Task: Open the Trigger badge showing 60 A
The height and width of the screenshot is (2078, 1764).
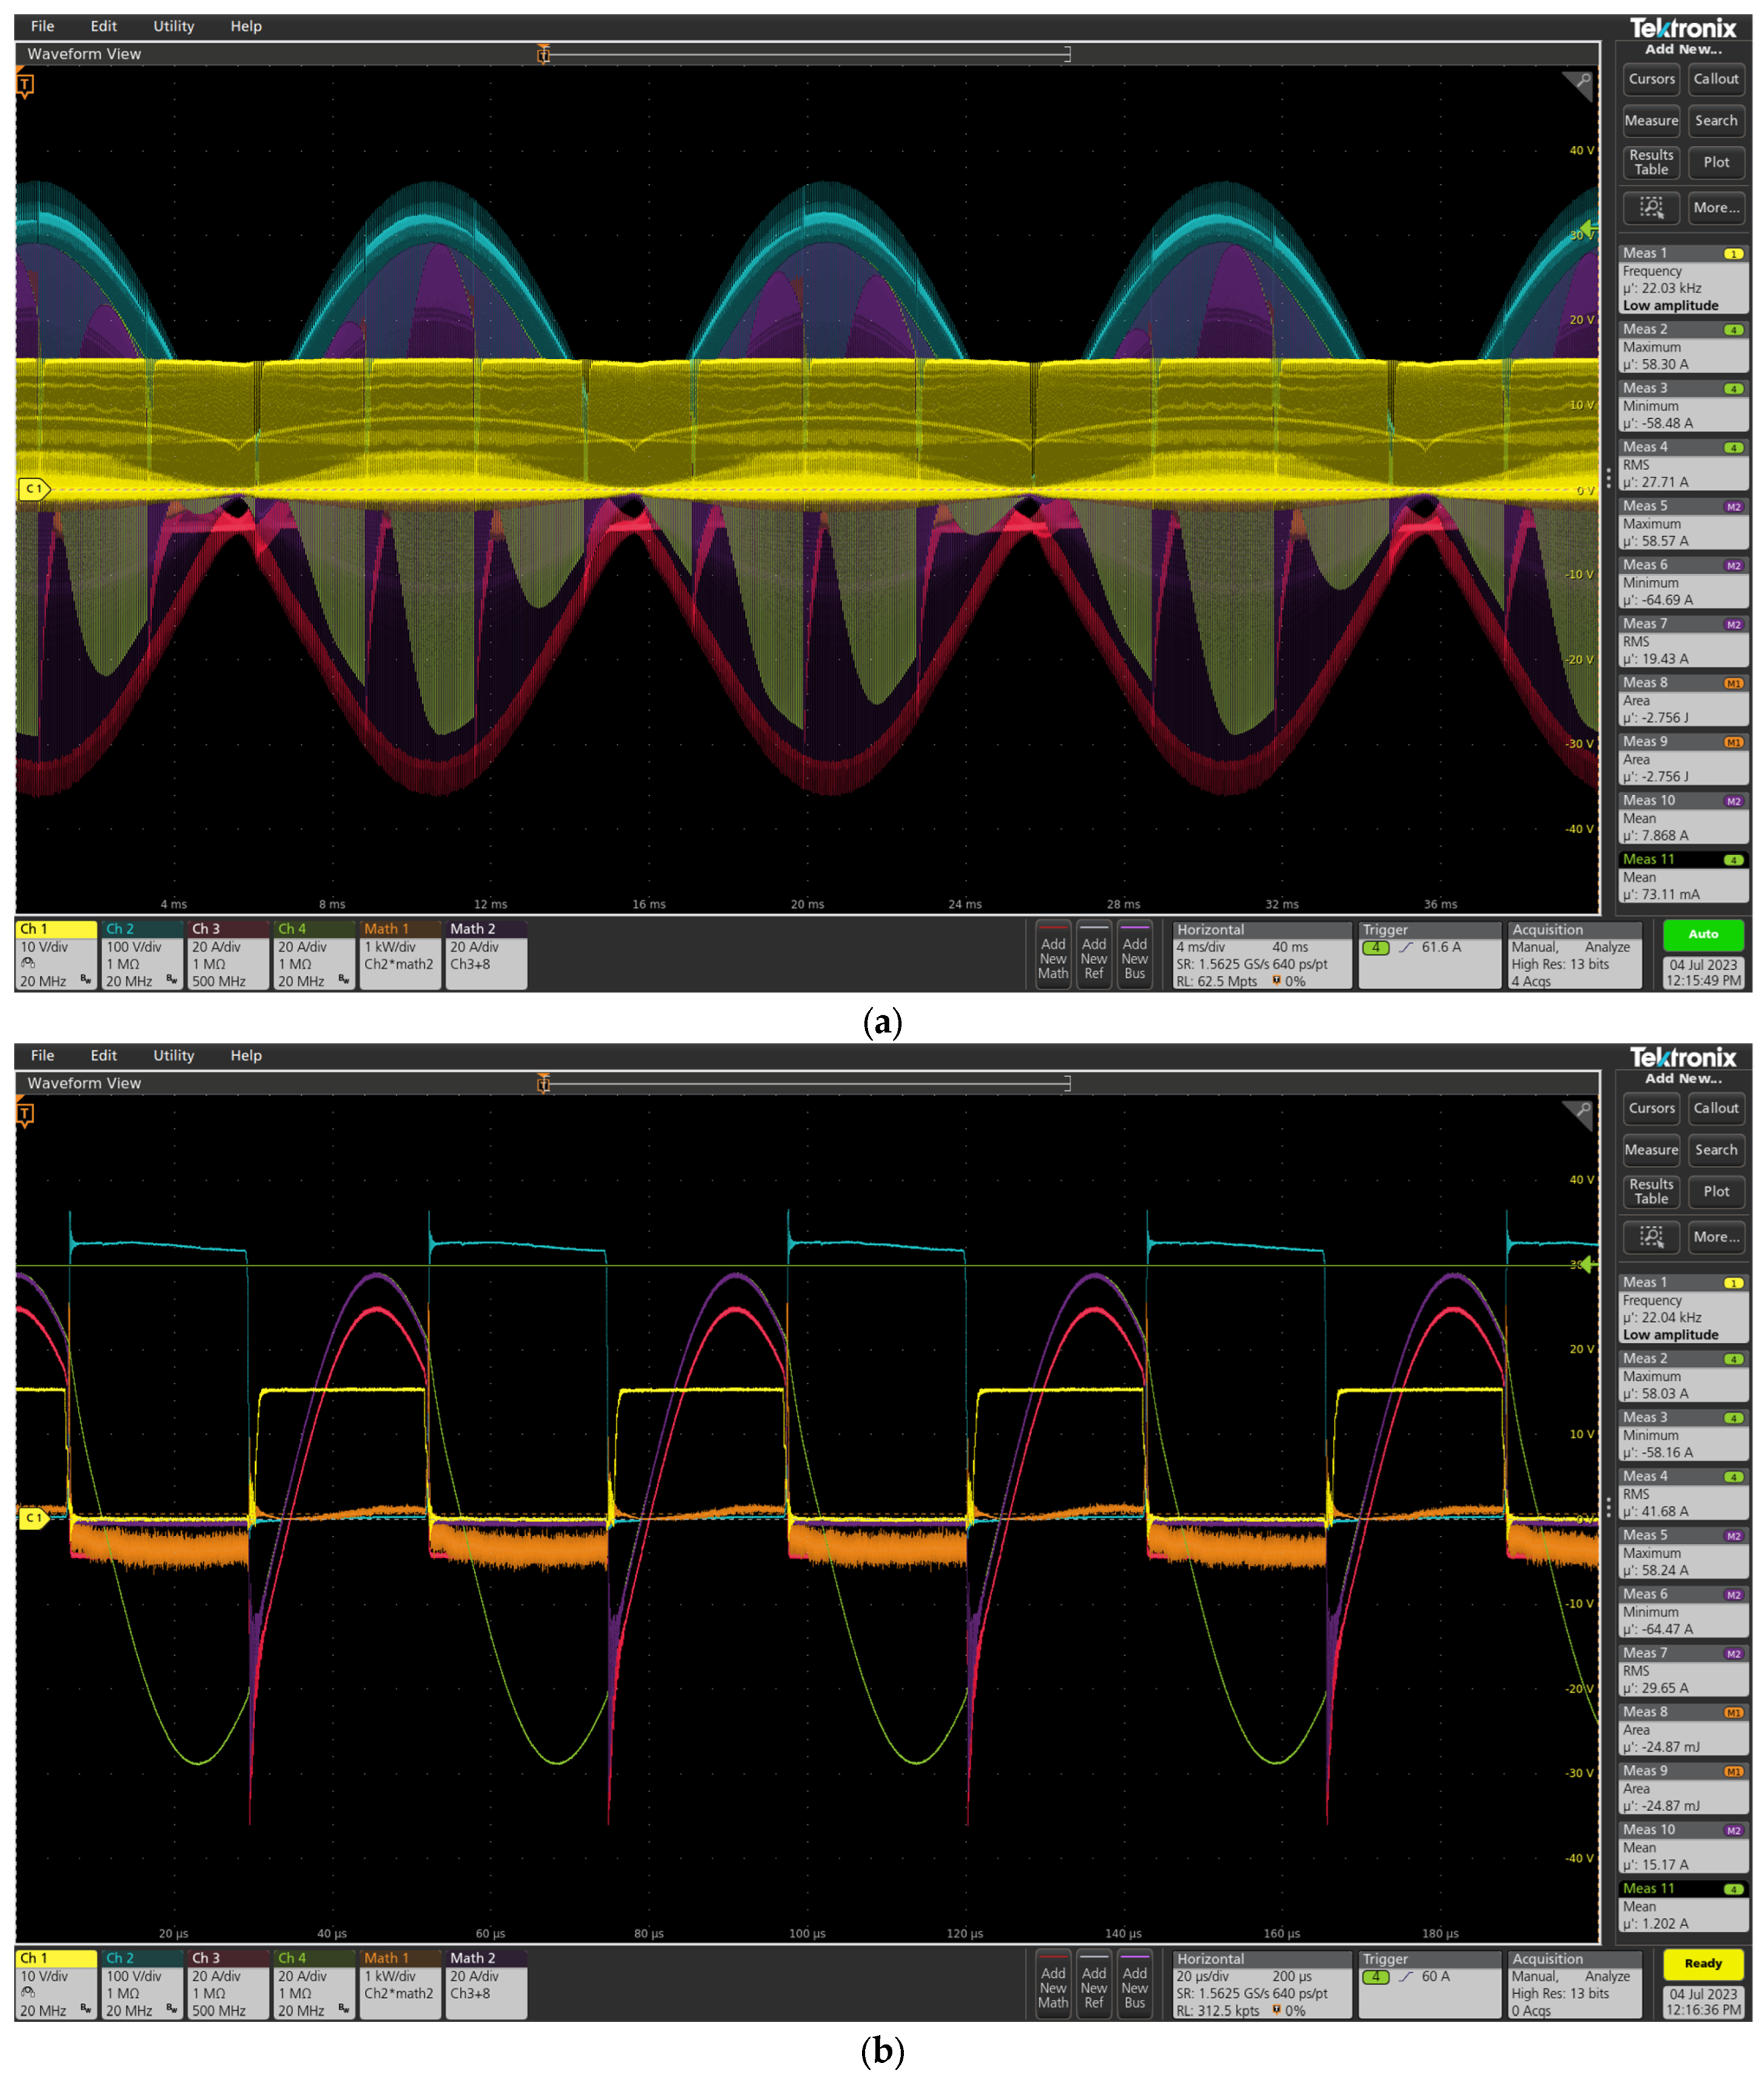Action: click(x=1429, y=1984)
